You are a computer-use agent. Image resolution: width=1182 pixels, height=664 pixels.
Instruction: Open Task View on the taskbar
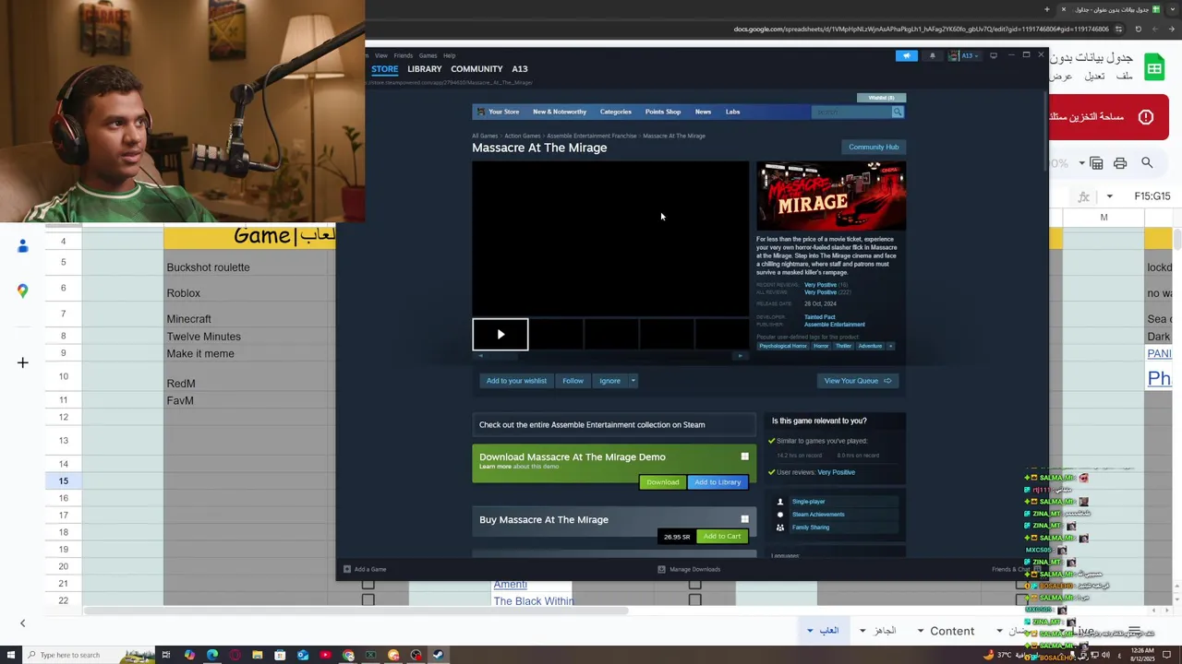(166, 655)
